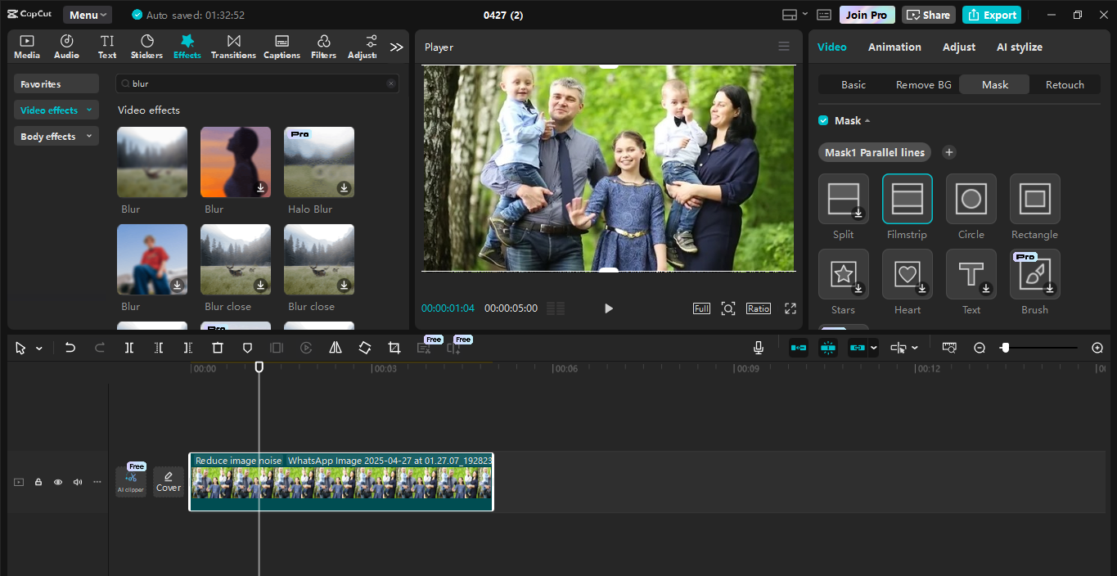Open the Menu dropdown in the title bar

pyautogui.click(x=87, y=14)
